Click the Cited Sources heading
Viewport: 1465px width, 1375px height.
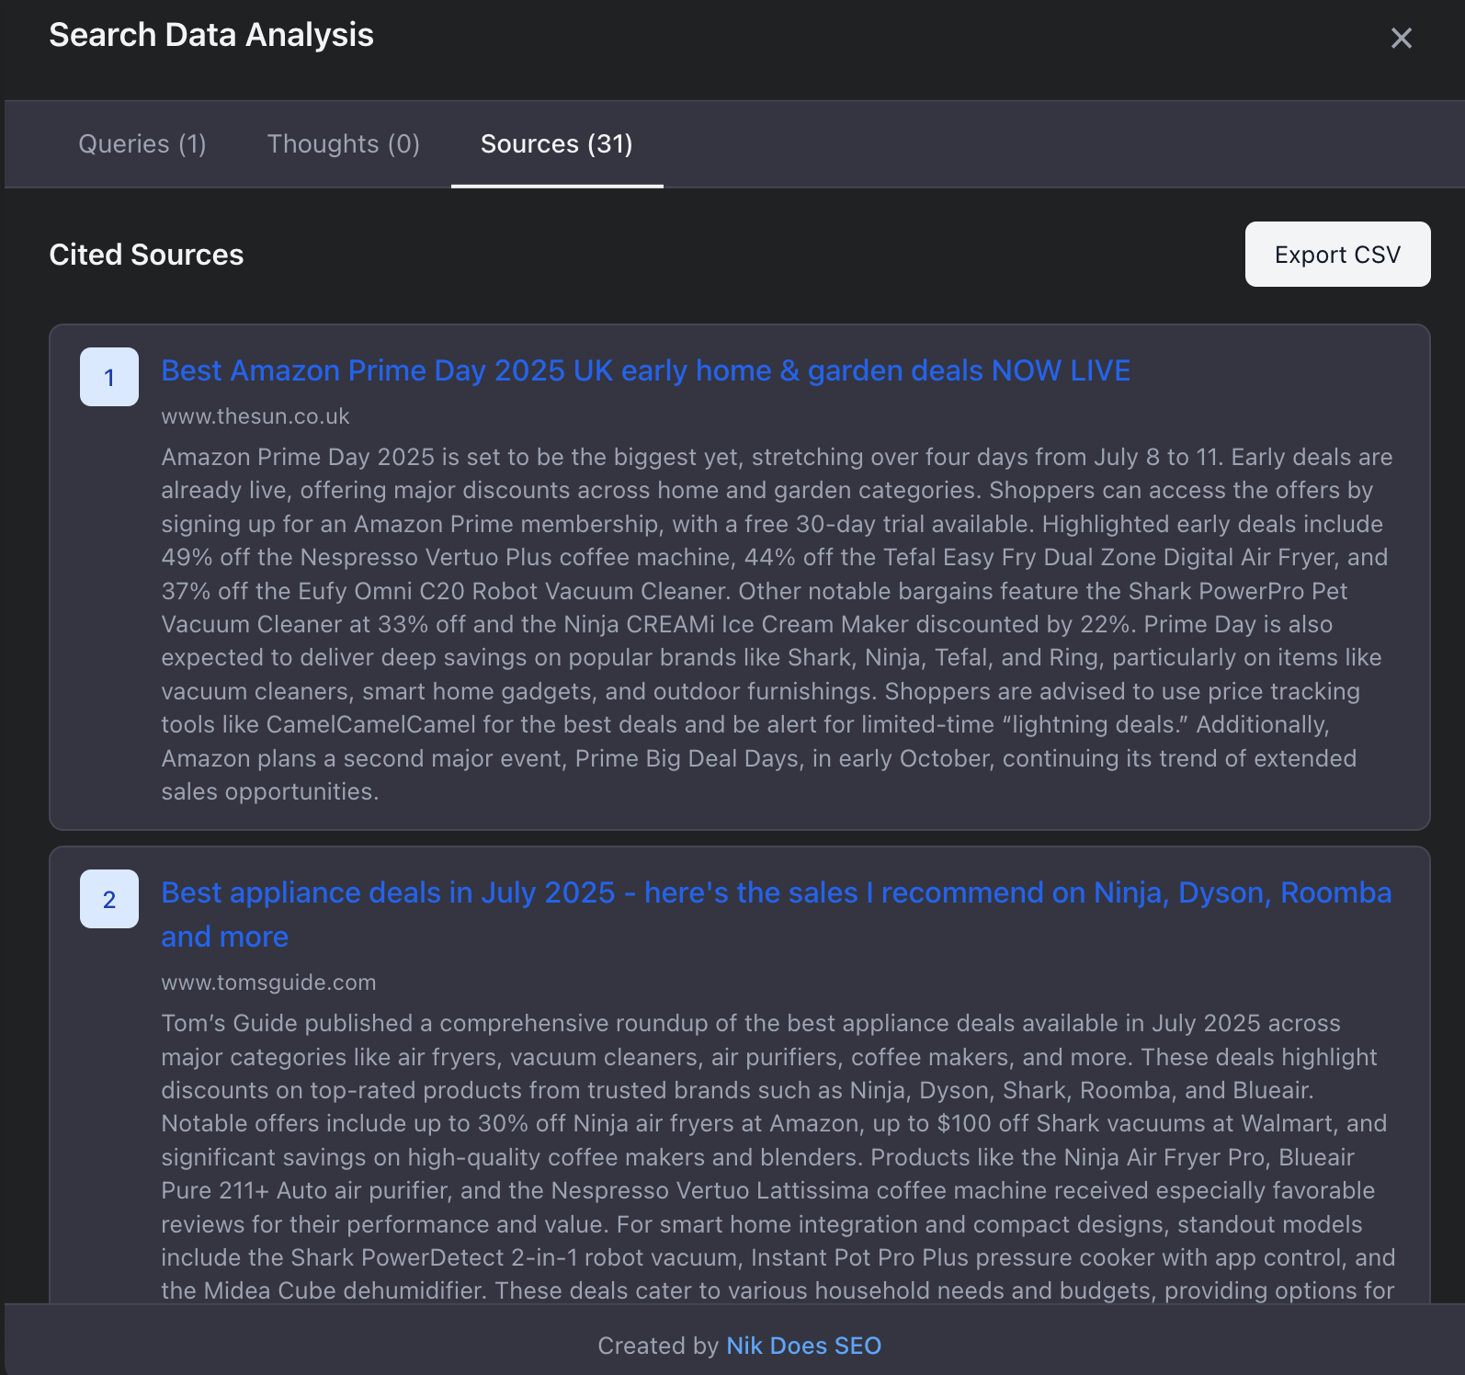[x=146, y=255]
